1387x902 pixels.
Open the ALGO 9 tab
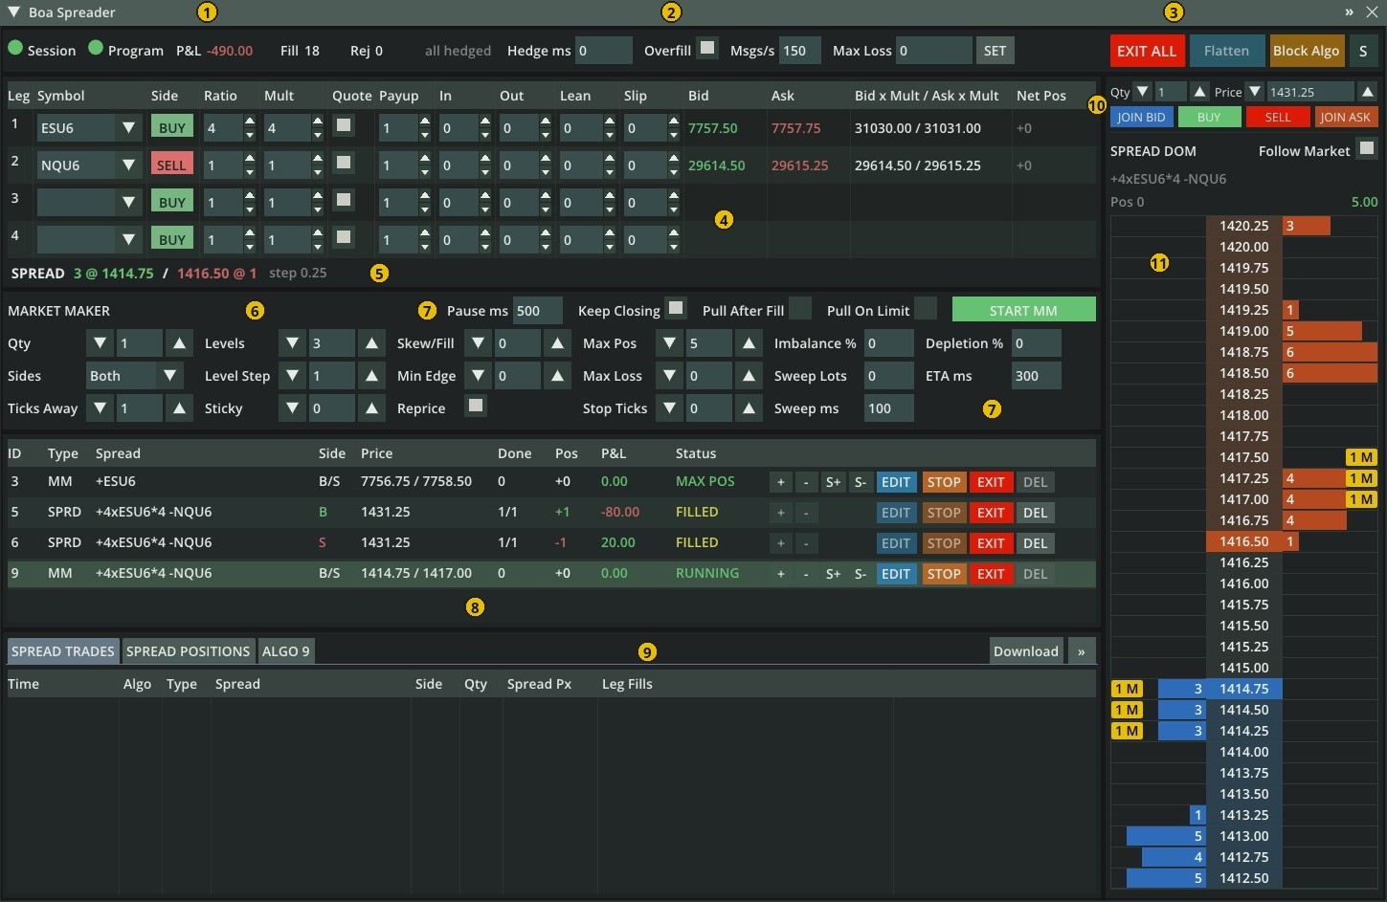coord(286,651)
